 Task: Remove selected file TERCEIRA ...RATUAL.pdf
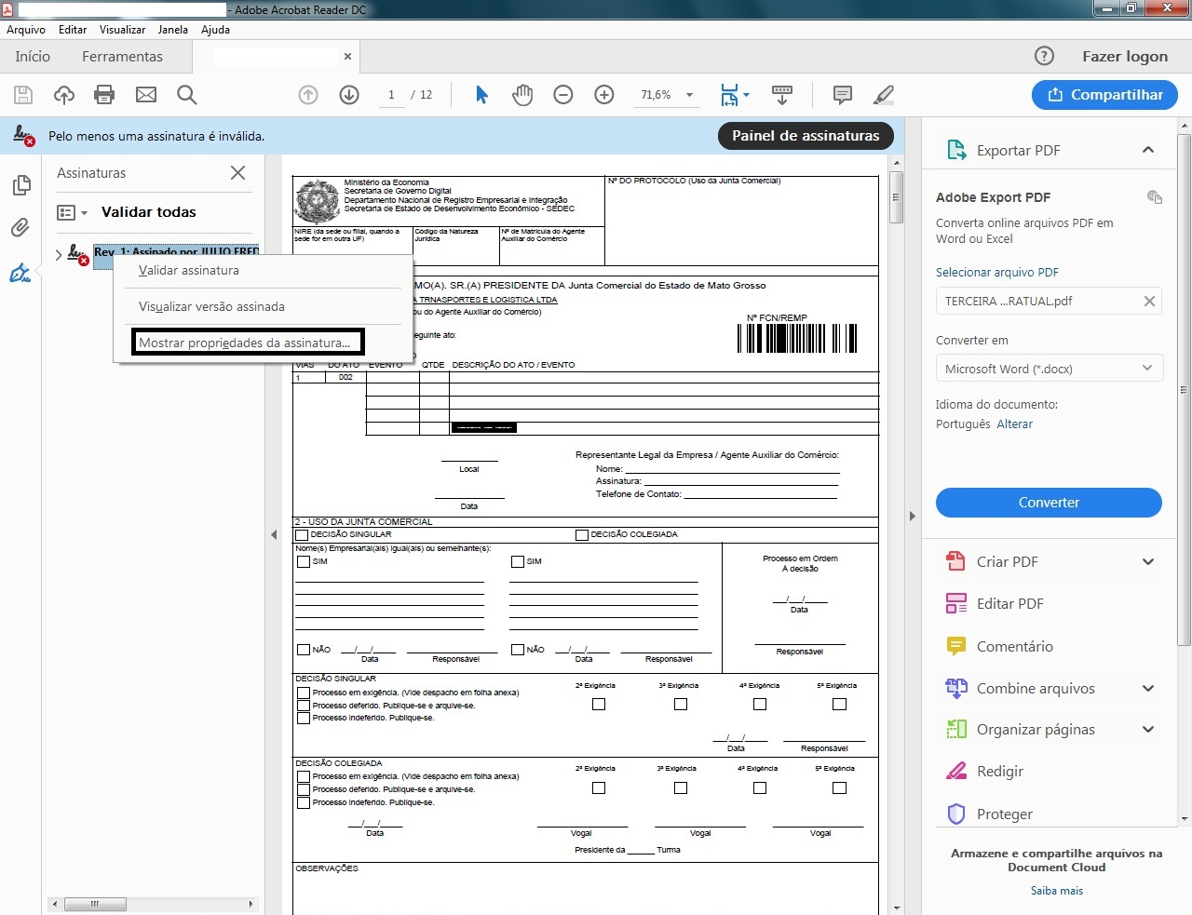click(1149, 302)
